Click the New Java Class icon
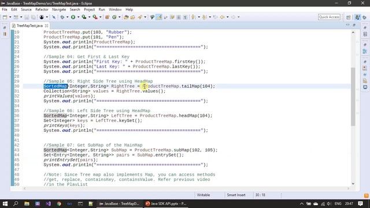The image size is (370, 208). tap(114, 17)
